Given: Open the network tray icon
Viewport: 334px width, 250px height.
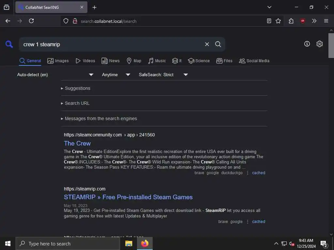Looking at the screenshot, I should [284, 243].
